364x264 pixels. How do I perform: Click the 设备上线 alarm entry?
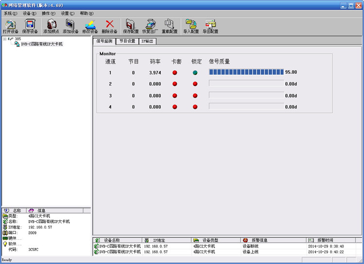click(250, 252)
